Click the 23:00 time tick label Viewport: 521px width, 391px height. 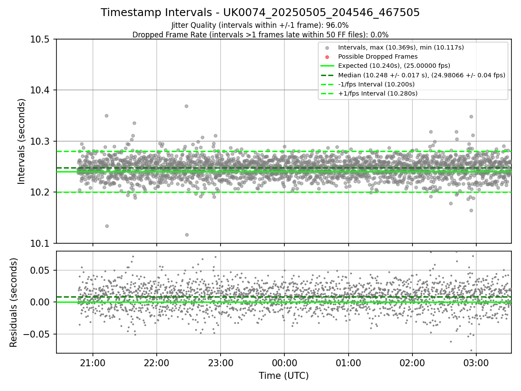[x=221, y=363]
